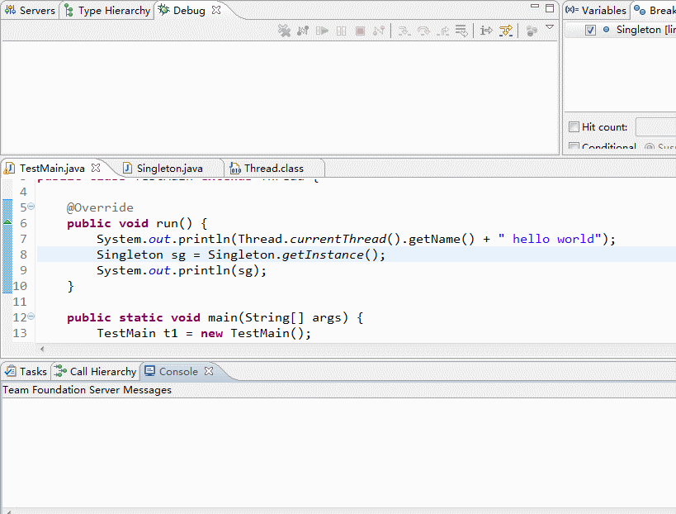Click the '@Override' annotation text

click(100, 207)
